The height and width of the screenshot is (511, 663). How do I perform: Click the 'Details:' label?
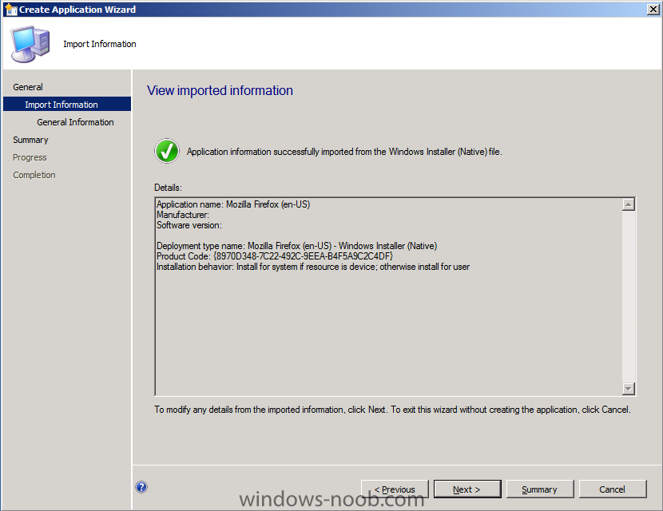click(168, 188)
